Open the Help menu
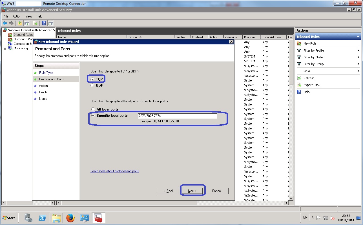Viewport: 363px width, 225px height. click(39, 16)
